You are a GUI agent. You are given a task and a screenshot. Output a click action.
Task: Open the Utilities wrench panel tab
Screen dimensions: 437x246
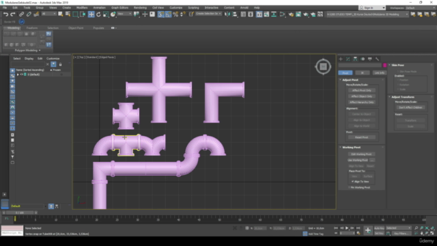[x=377, y=59]
